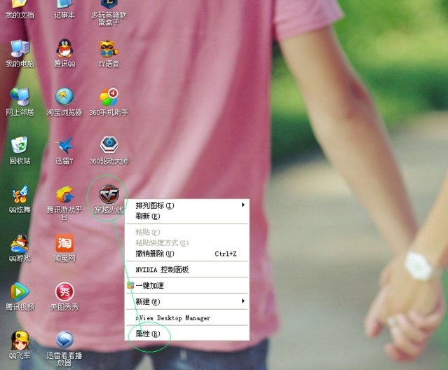Click disabled 粘贴快捷方式 entry
The width and height of the screenshot is (448, 370).
[x=187, y=242]
